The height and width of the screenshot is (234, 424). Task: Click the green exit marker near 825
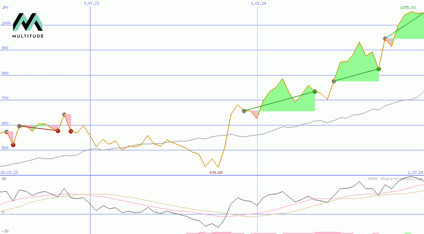pos(379,69)
